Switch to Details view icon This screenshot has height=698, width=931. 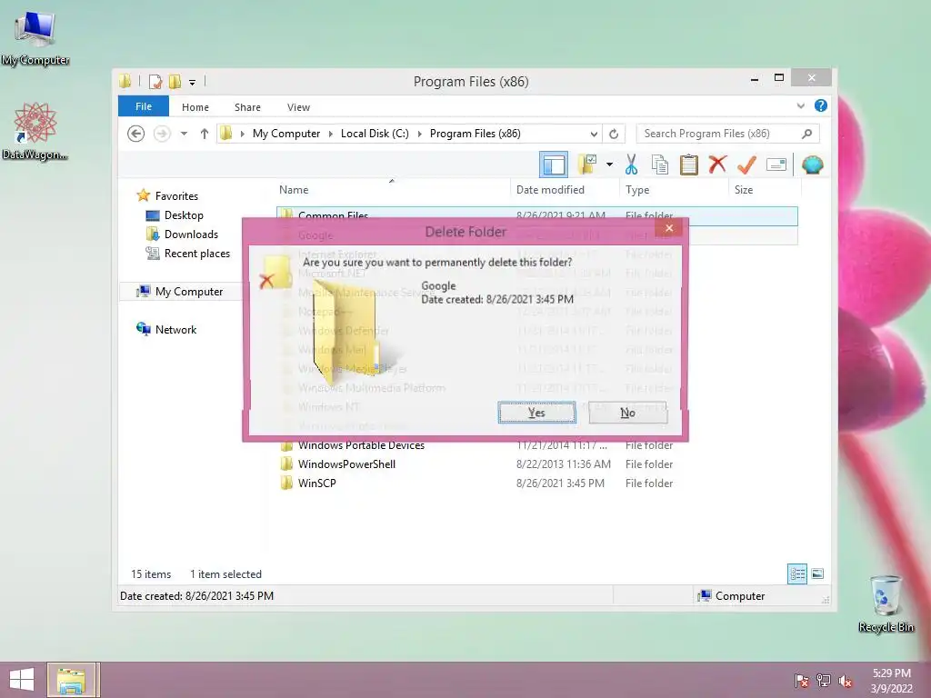click(x=797, y=574)
